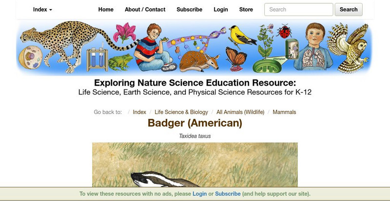The height and width of the screenshot is (201, 390).
Task: Click the flying owl illustration in banner
Action: 348,48
